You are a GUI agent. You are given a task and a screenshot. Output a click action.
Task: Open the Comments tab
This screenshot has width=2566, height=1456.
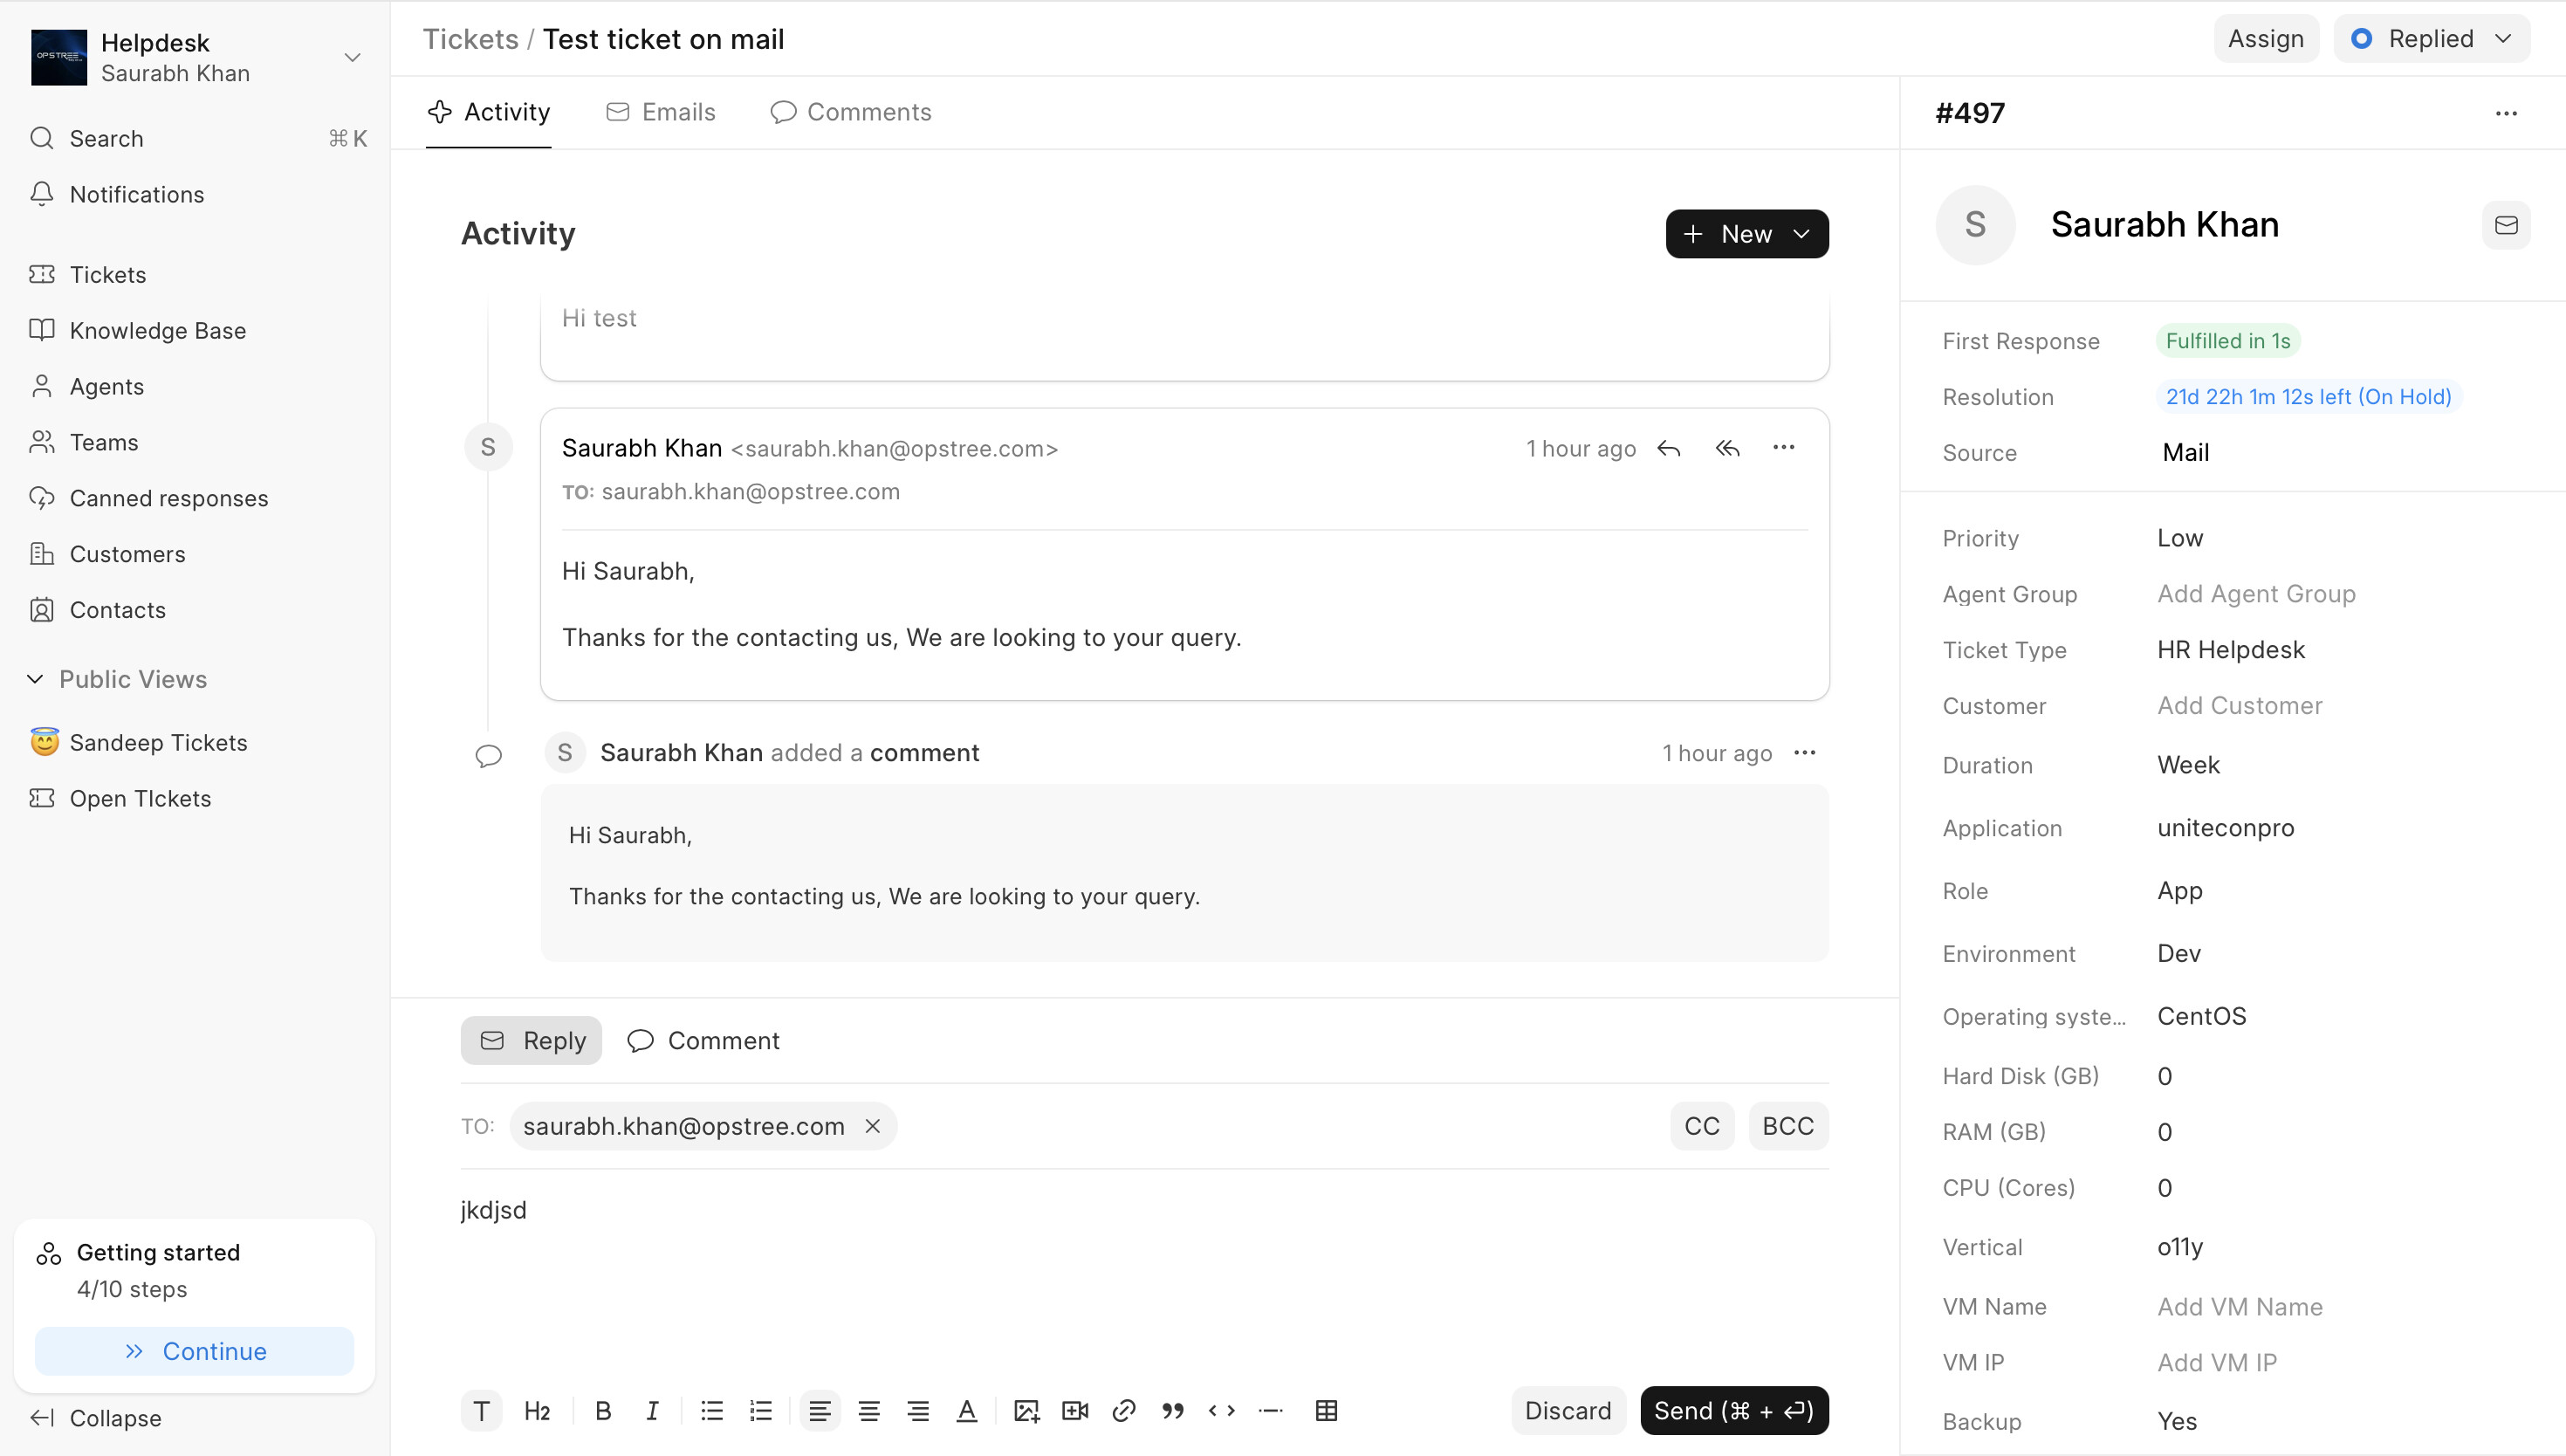click(x=851, y=112)
